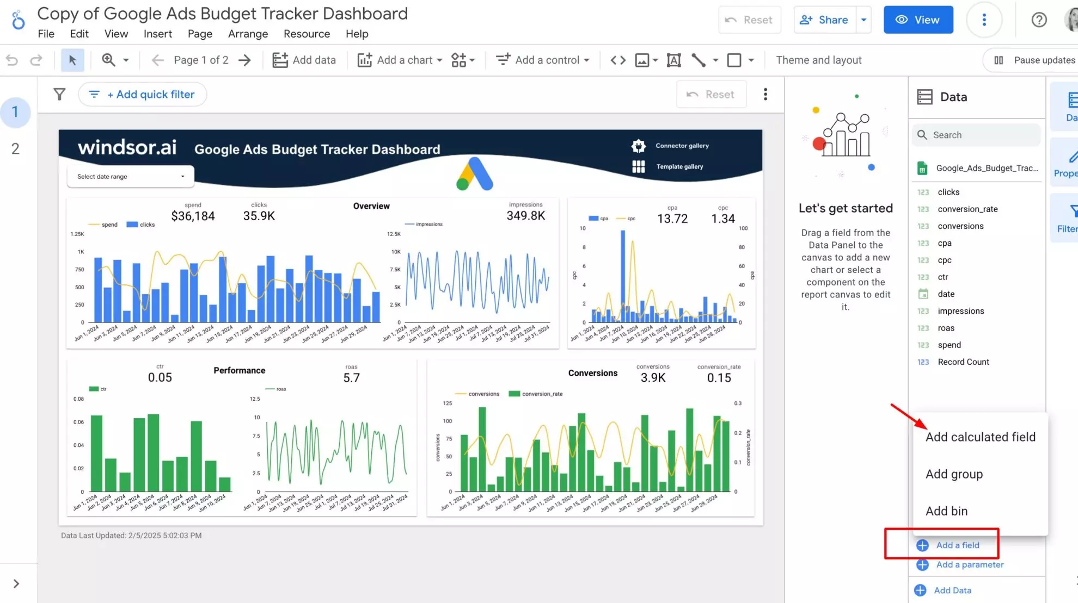
Task: Click the redo arrow icon
Action: click(36, 60)
